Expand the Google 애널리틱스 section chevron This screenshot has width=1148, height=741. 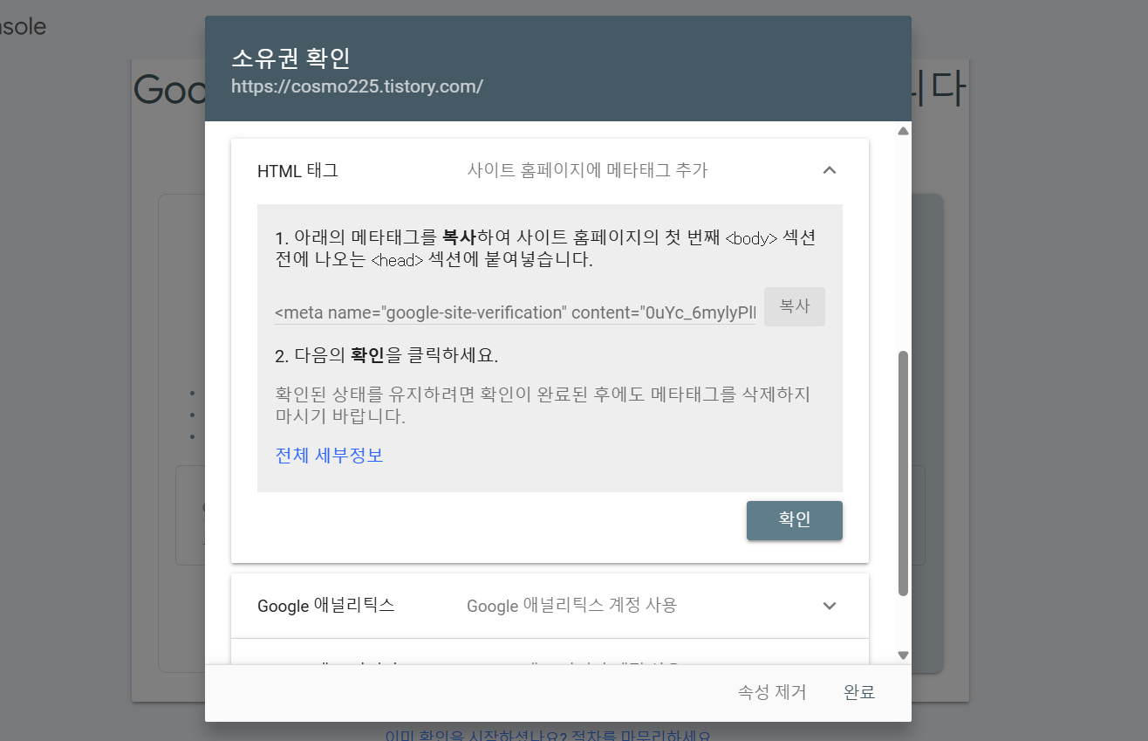point(830,606)
